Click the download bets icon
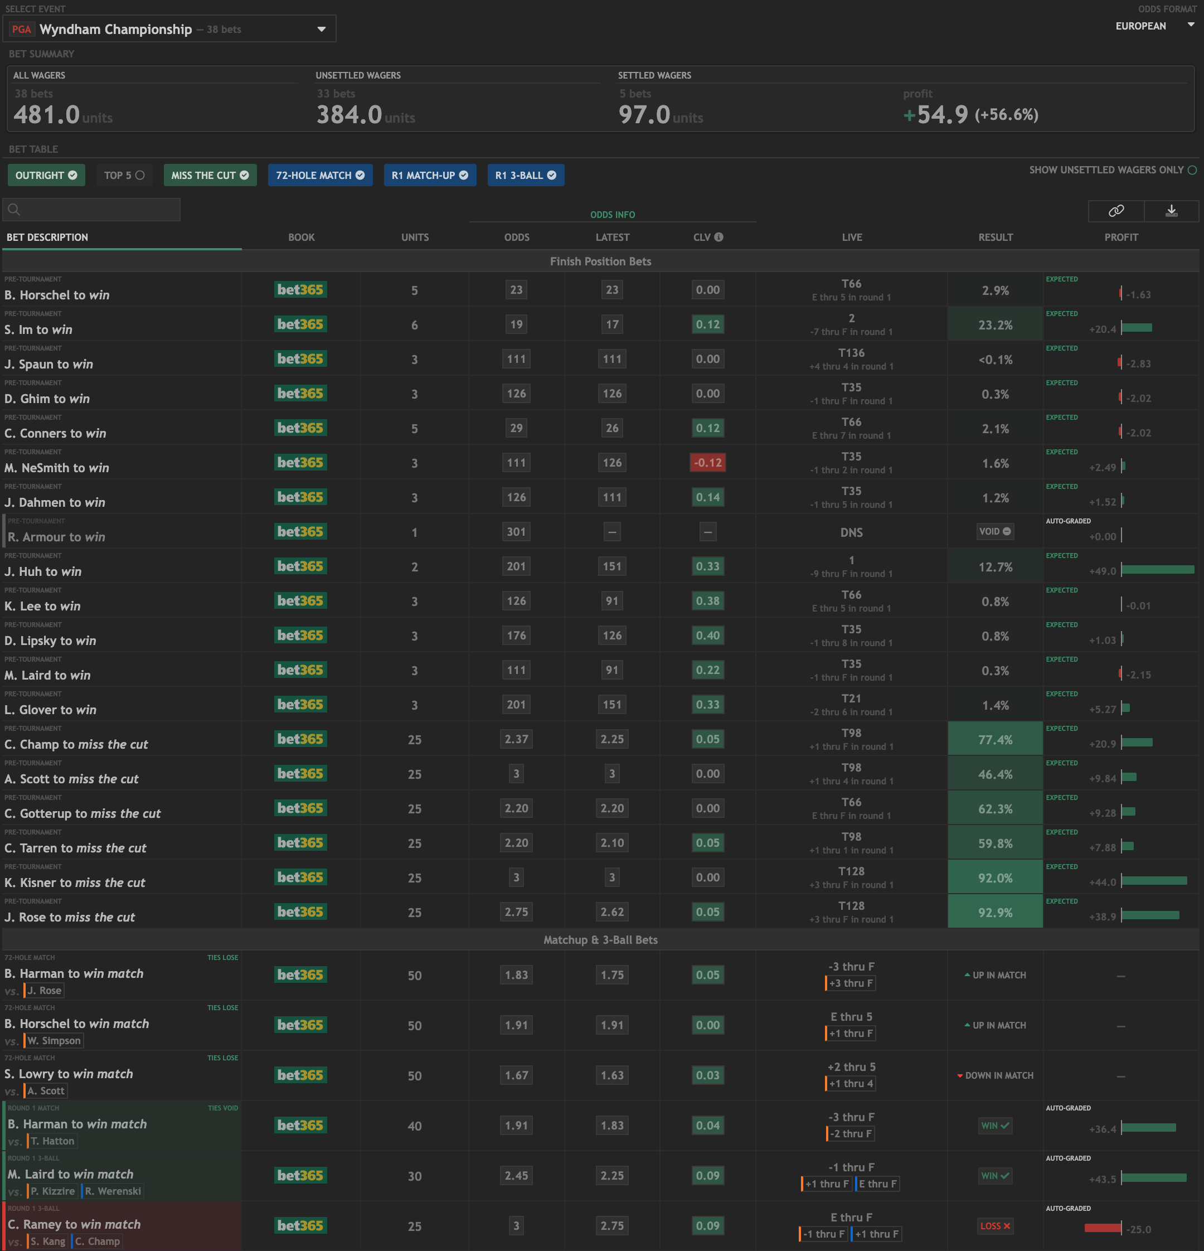The height and width of the screenshot is (1251, 1204). [x=1172, y=211]
